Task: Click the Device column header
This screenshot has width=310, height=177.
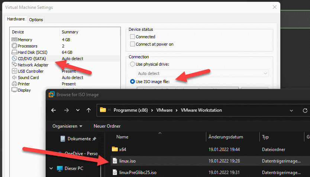Action: point(18,32)
